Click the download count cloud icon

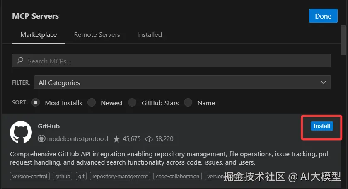point(149,139)
